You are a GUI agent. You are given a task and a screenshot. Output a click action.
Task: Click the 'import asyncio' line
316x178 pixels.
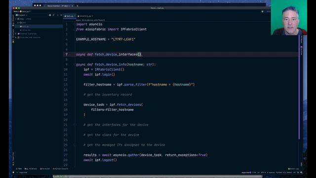click(x=89, y=24)
